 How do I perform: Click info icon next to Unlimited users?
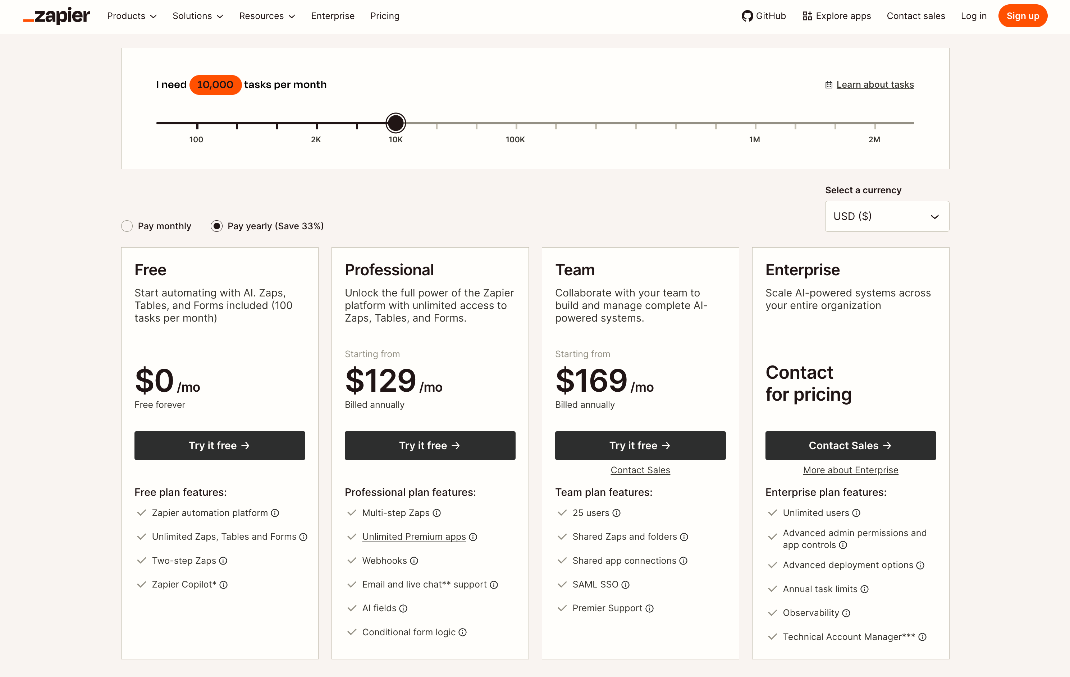[x=856, y=513]
